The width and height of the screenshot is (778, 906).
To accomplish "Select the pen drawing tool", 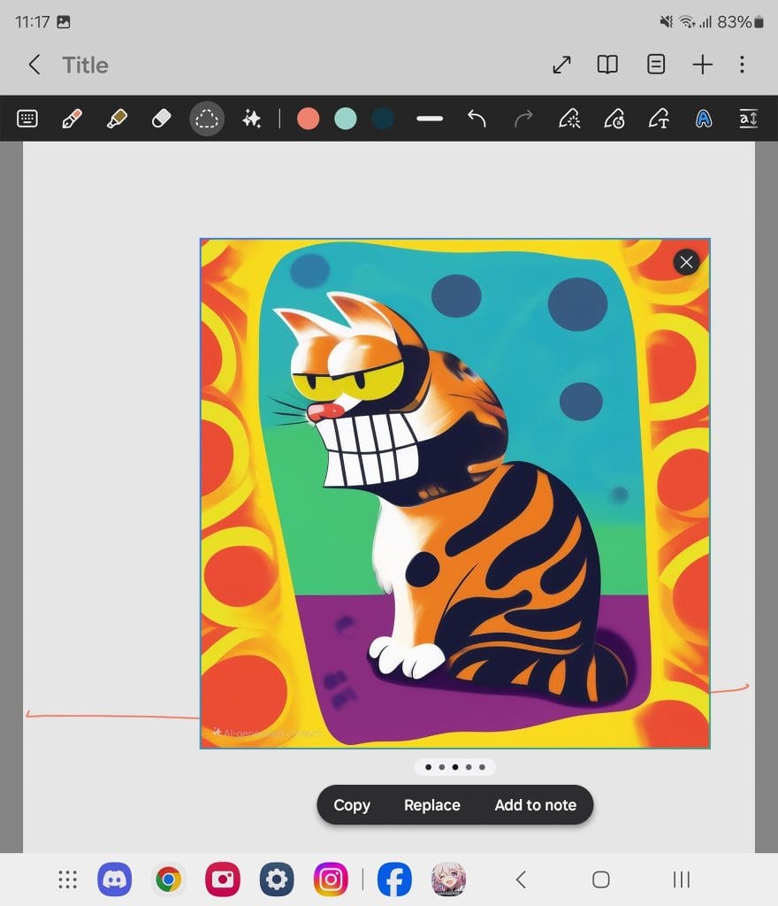I will [72, 119].
